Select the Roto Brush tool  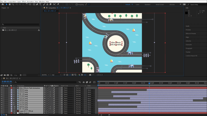point(54,4)
